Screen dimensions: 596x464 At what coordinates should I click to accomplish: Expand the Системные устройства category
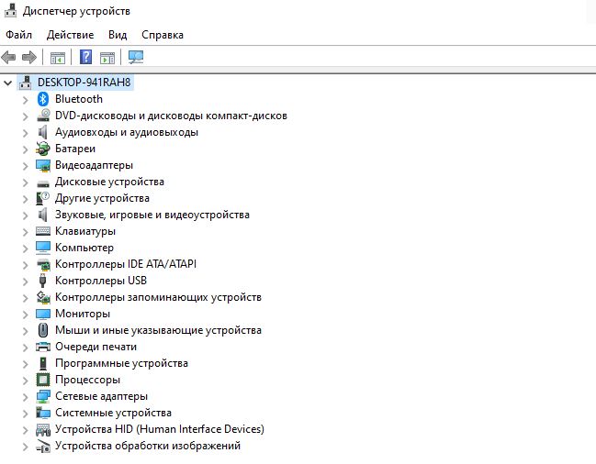click(25, 414)
